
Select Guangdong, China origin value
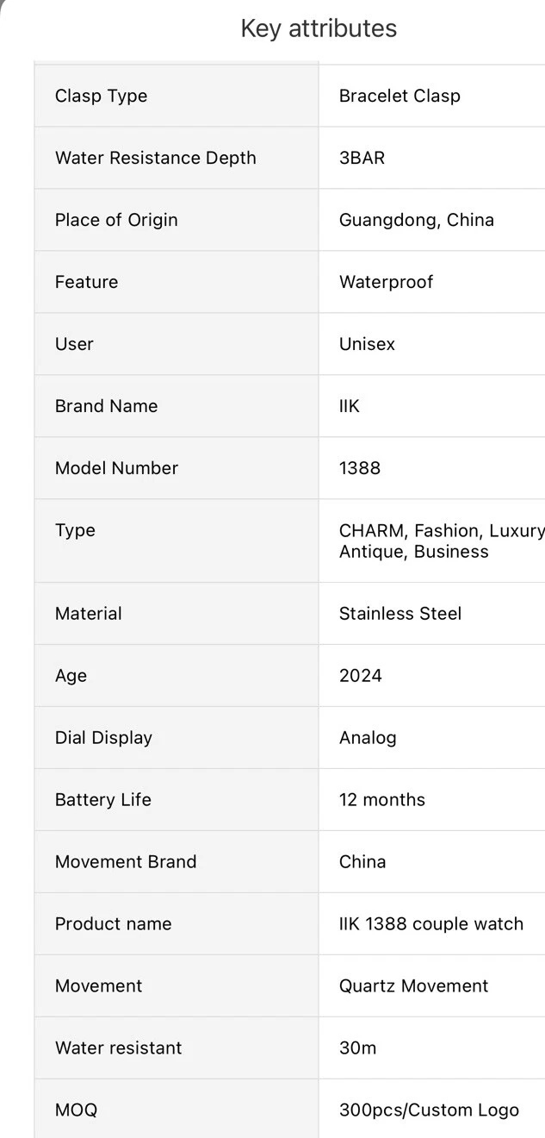417,220
